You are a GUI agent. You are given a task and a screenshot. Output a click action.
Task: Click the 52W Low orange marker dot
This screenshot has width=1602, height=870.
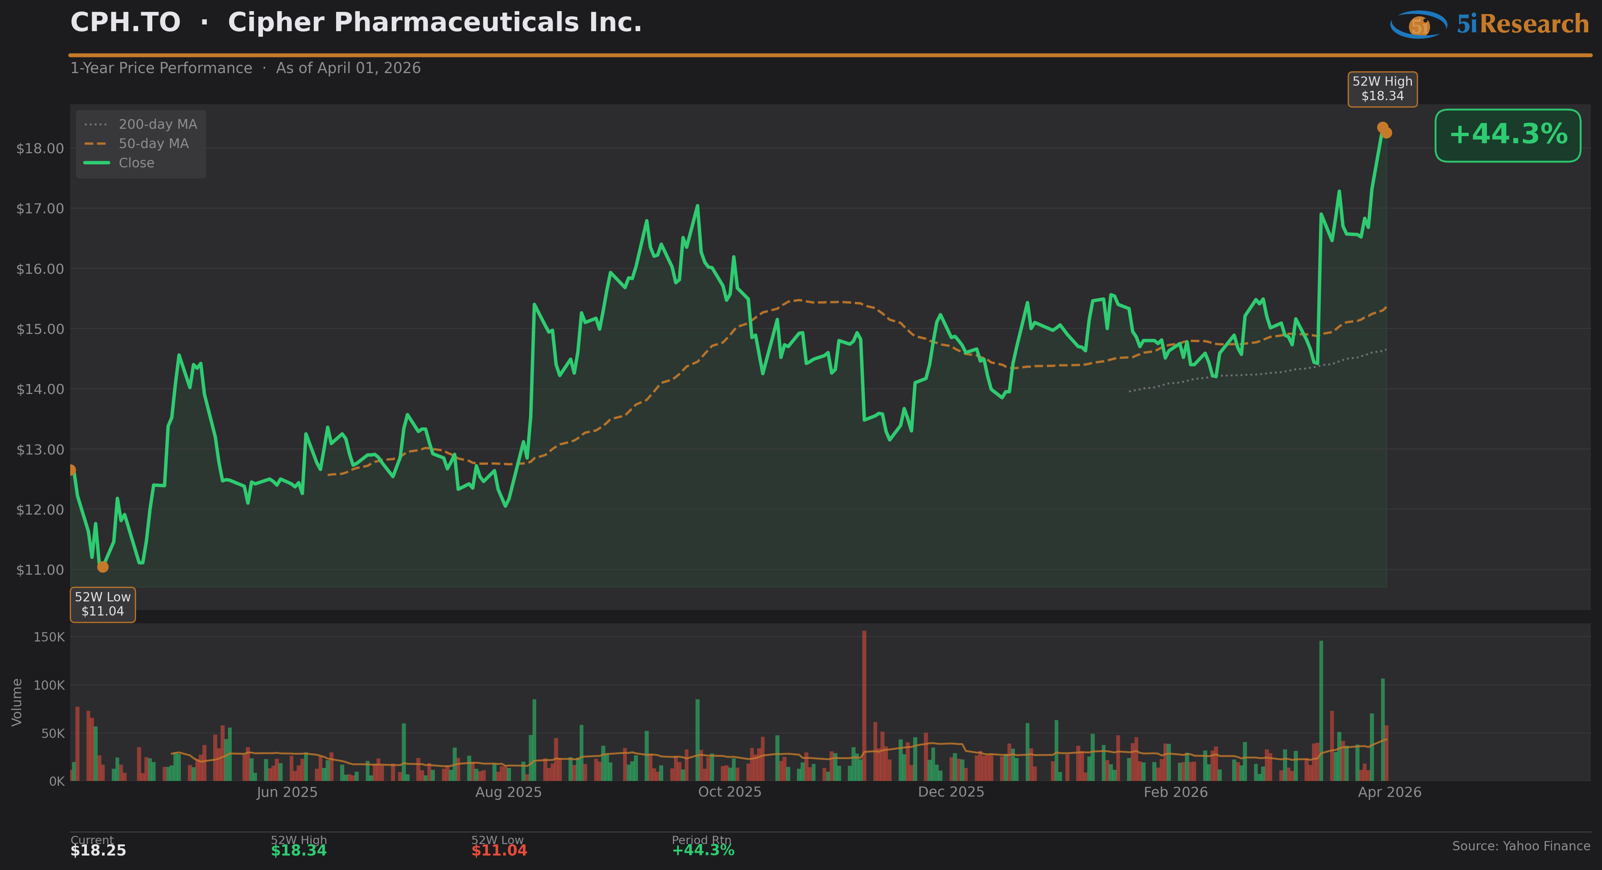[102, 567]
